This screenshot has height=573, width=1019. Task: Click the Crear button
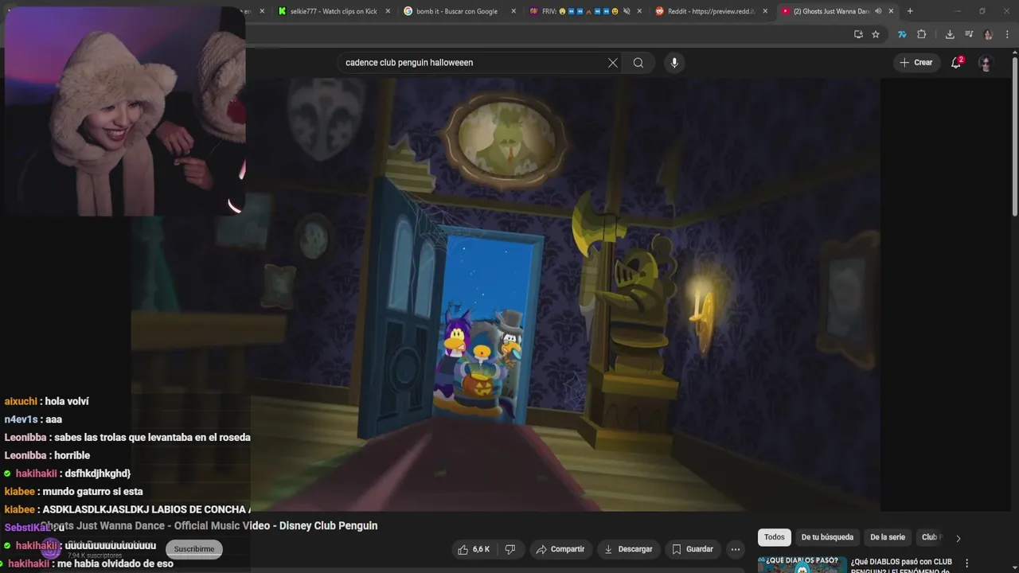point(916,63)
